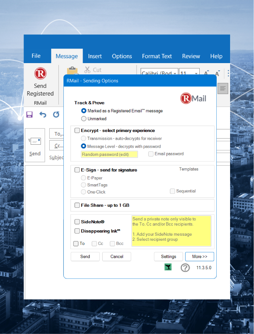Select the One-Click radio option

(x=83, y=192)
